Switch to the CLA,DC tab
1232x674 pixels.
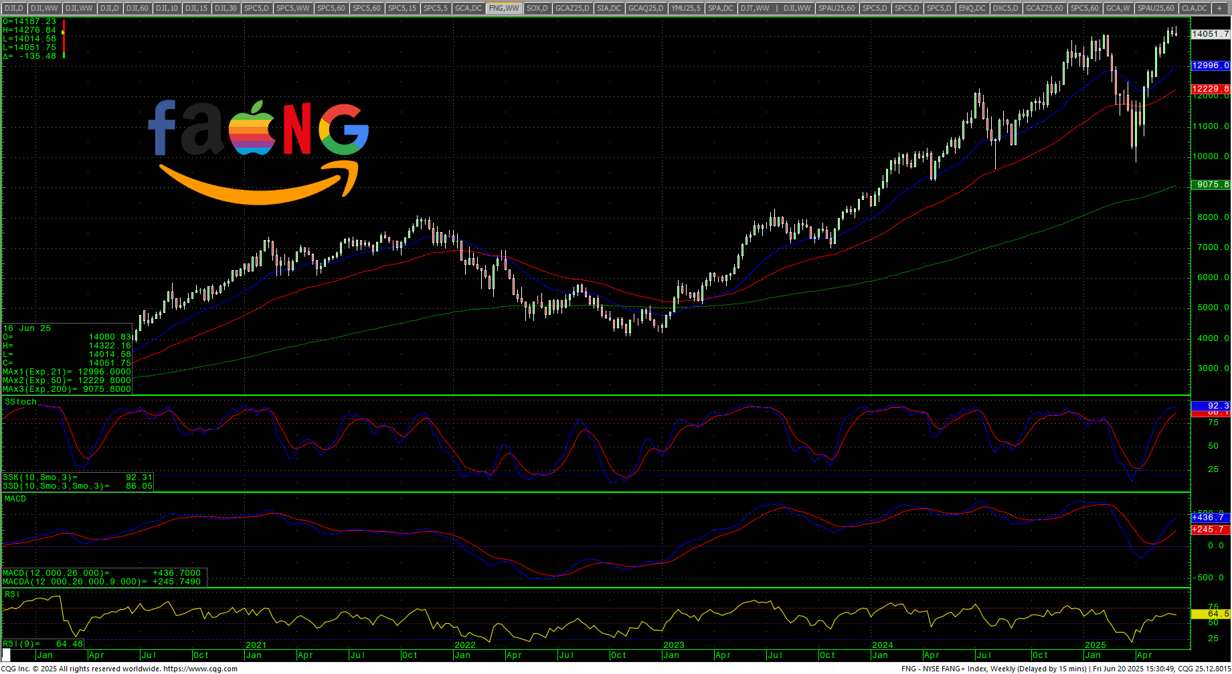[1195, 8]
